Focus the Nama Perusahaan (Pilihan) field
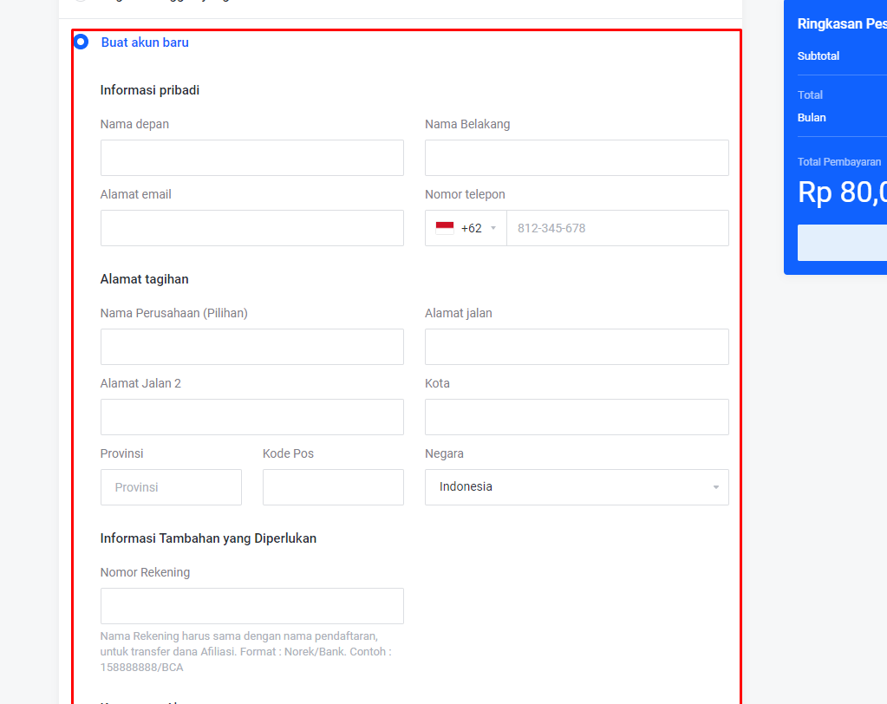Viewport: 887px width, 704px height. [251, 347]
